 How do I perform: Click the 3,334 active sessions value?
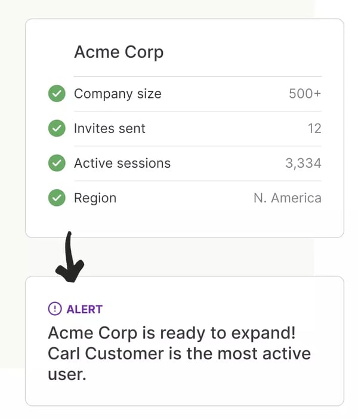pos(303,164)
